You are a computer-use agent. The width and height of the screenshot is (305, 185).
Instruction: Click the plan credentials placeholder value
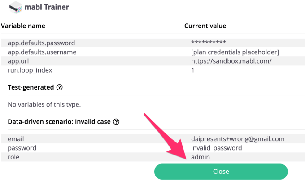point(235,52)
